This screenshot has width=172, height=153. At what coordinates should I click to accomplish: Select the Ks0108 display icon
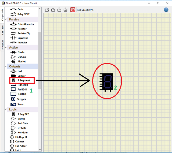click(13, 94)
